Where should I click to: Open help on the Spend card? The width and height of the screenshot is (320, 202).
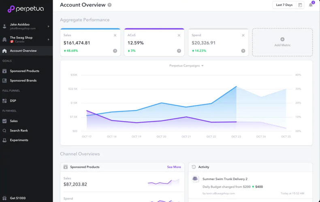pyautogui.click(x=243, y=51)
